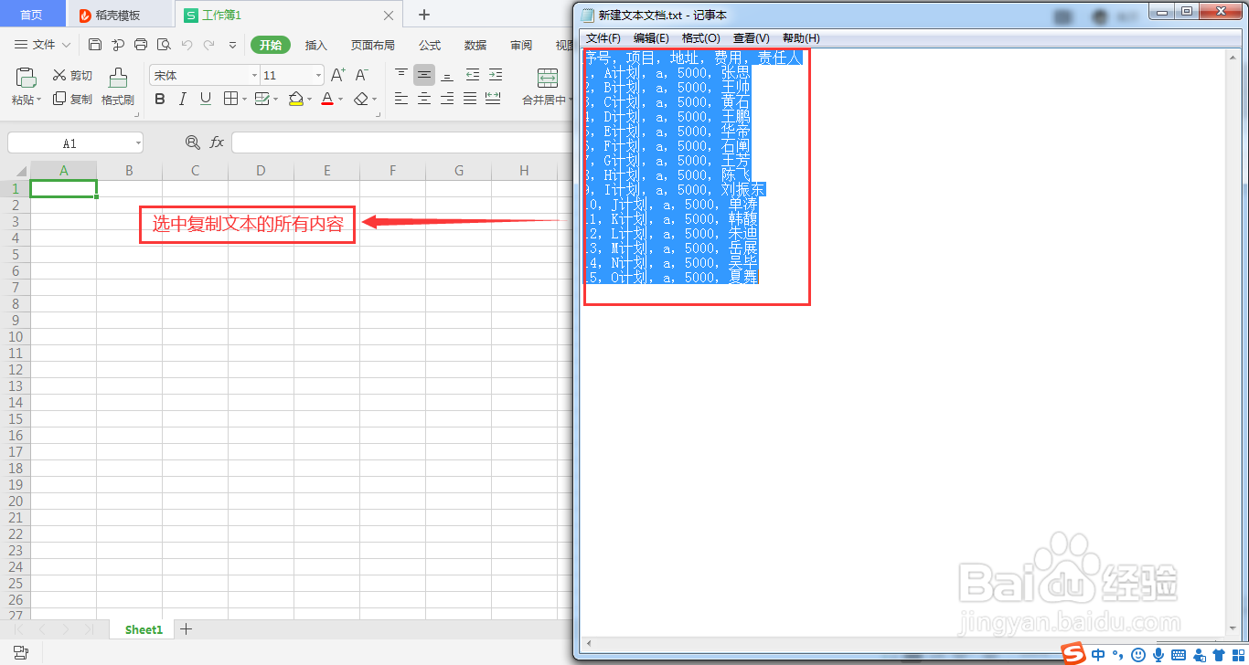The width and height of the screenshot is (1249, 665).
Task: Click the justify alignment icon
Action: (470, 99)
